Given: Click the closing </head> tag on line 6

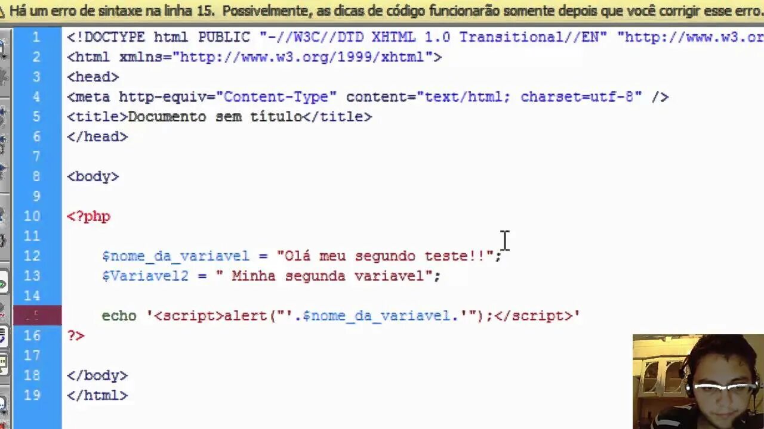Looking at the screenshot, I should pyautogui.click(x=97, y=136).
